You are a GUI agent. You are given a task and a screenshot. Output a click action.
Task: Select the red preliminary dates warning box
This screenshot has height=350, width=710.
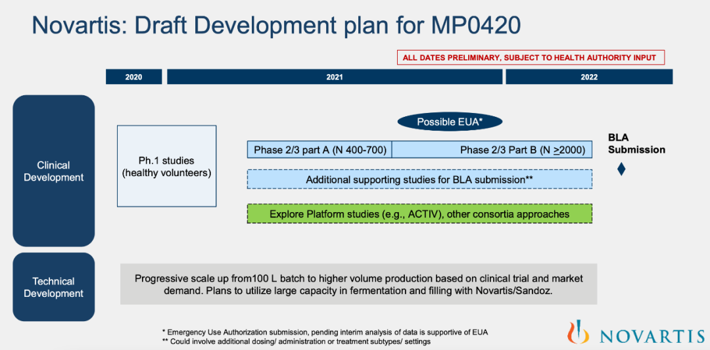click(531, 57)
